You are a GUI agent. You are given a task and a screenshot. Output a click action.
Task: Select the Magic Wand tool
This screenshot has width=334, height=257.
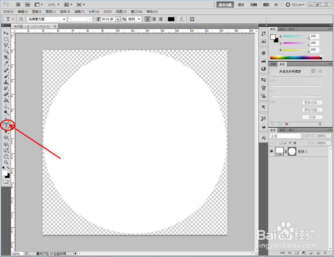tap(6, 51)
